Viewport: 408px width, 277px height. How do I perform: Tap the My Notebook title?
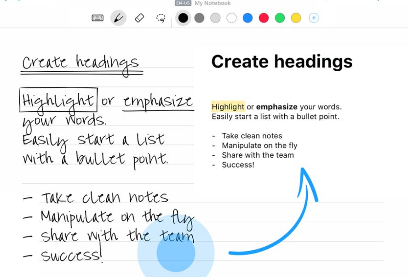[x=213, y=3]
